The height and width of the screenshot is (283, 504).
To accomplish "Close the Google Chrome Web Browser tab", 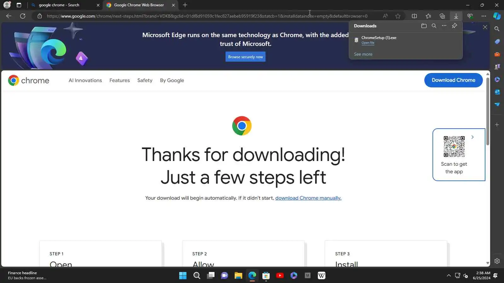I will pos(173,5).
